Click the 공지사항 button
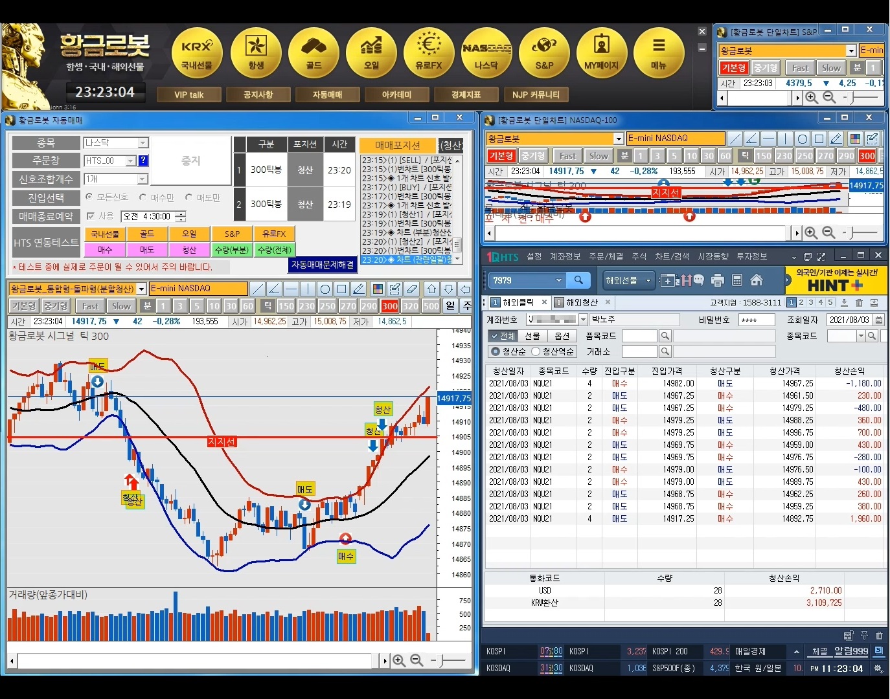Image resolution: width=890 pixels, height=699 pixels. tap(258, 94)
